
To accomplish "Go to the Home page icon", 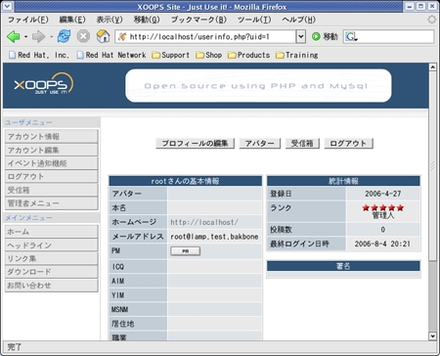I will click(103, 36).
